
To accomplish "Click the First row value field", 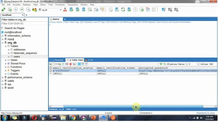I will point(193,64).
